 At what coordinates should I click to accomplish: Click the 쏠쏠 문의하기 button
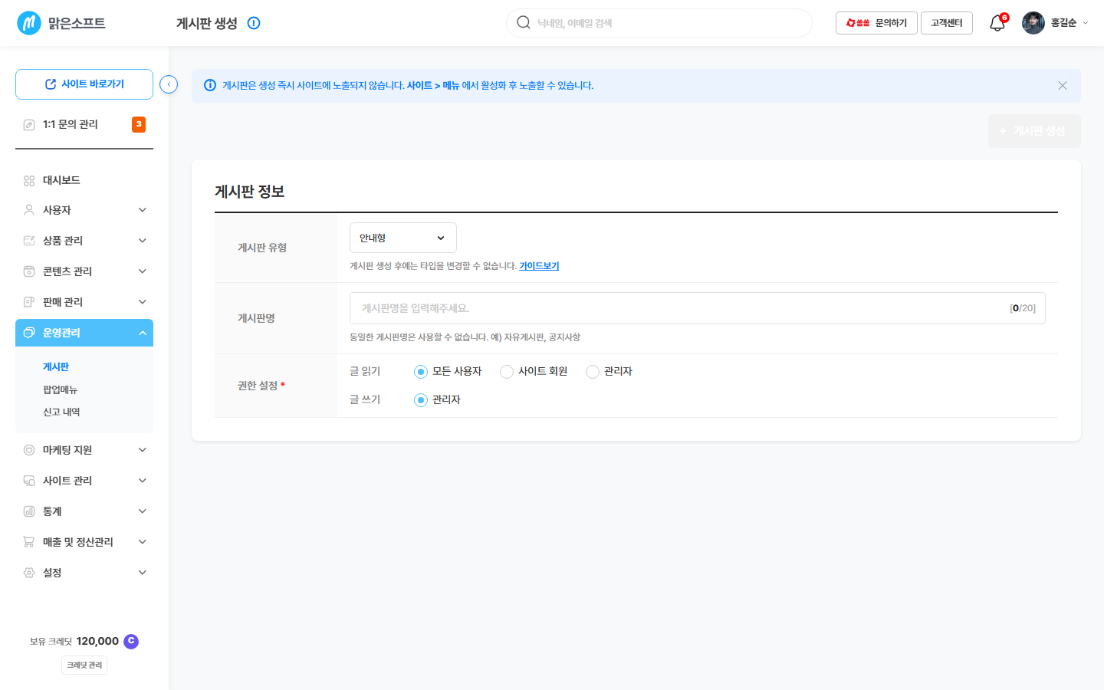point(876,23)
